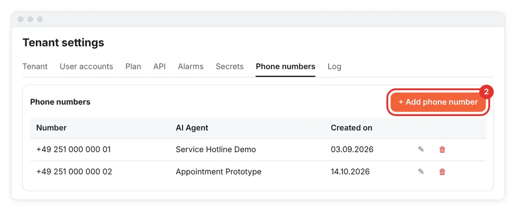This screenshot has width=516, height=211.
Task: Select the +49 251 000 000 01 cell
Action: [x=73, y=149]
